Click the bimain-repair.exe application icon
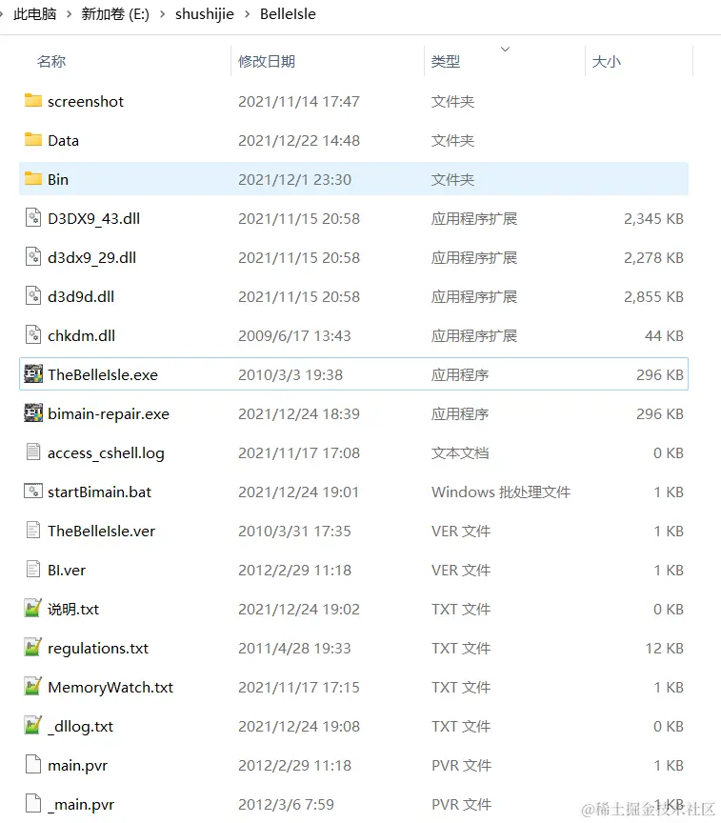 coord(33,413)
